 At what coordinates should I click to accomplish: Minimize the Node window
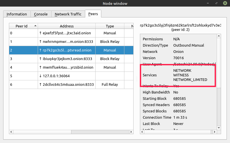208,3
